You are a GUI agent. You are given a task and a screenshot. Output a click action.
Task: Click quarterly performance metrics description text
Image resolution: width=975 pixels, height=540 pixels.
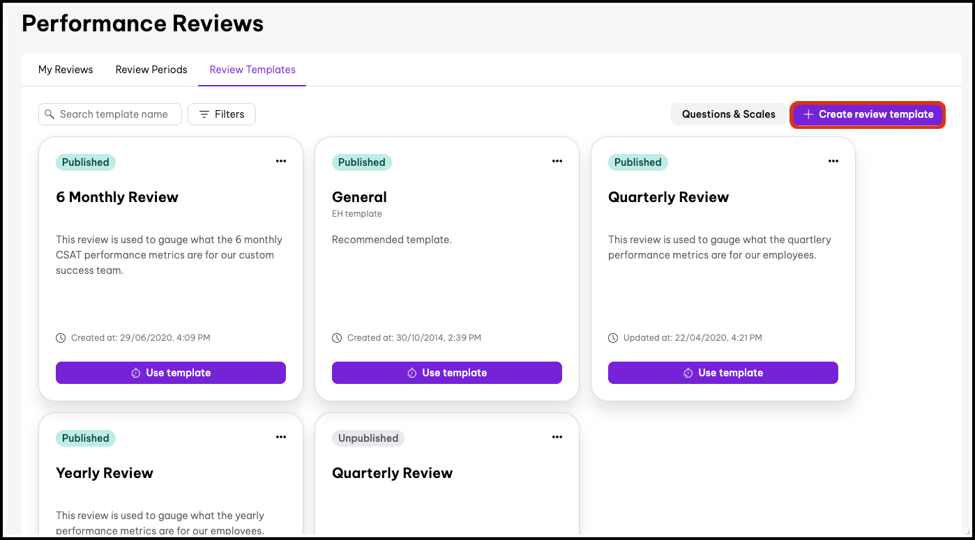pyautogui.click(x=720, y=247)
